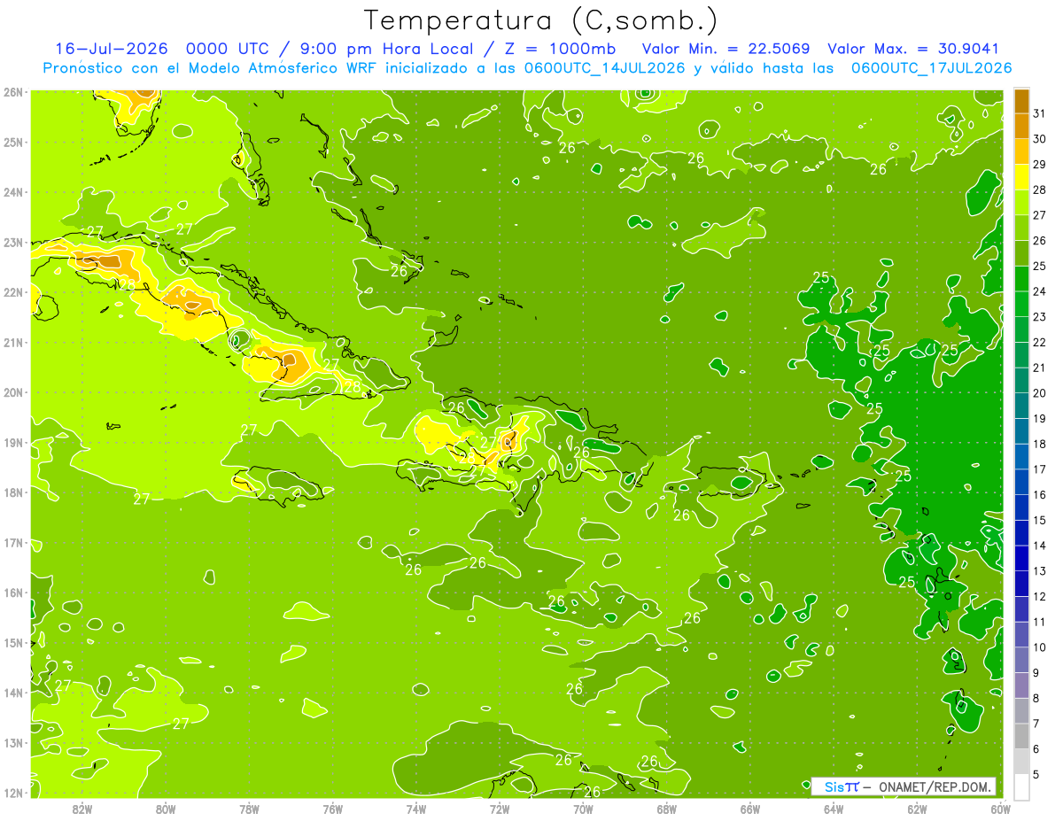Click the 64W longitude axis label

tap(834, 809)
